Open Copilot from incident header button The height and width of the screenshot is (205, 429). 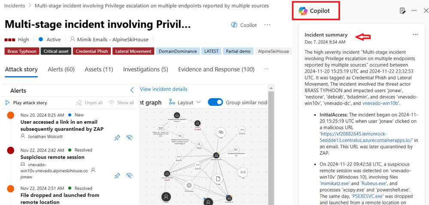(x=244, y=25)
